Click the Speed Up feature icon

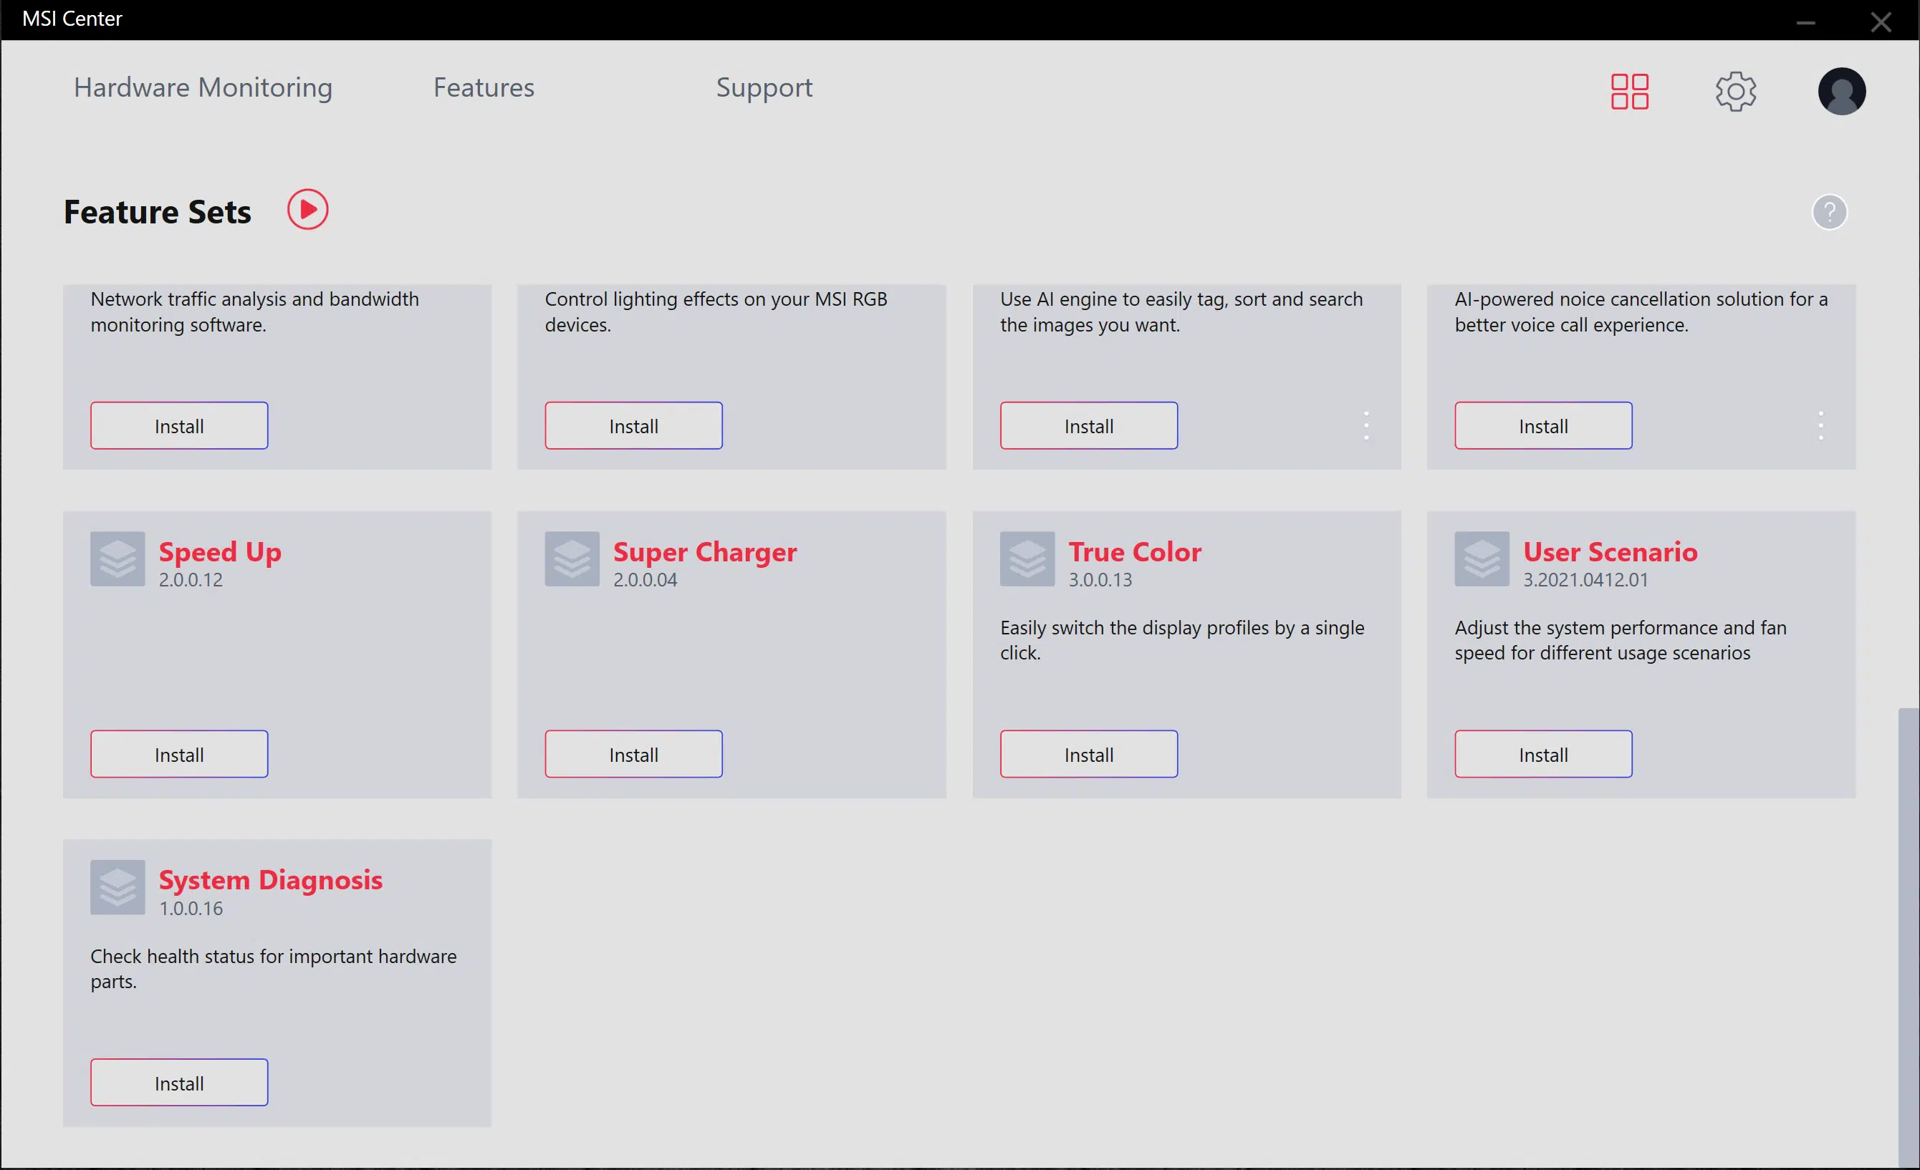pyautogui.click(x=117, y=559)
